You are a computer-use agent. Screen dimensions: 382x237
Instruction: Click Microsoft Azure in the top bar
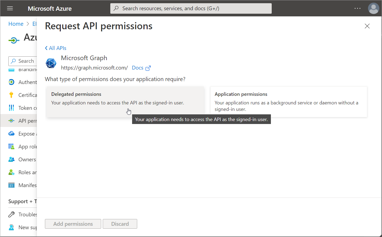click(x=49, y=8)
